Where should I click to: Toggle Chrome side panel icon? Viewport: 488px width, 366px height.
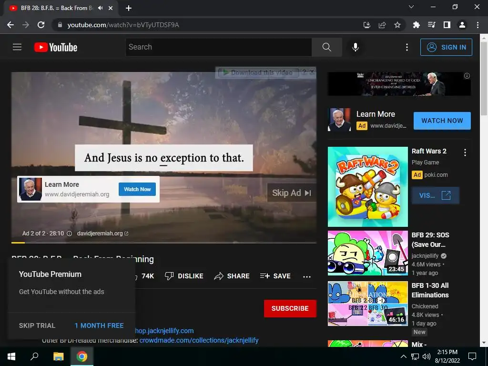(x=447, y=25)
